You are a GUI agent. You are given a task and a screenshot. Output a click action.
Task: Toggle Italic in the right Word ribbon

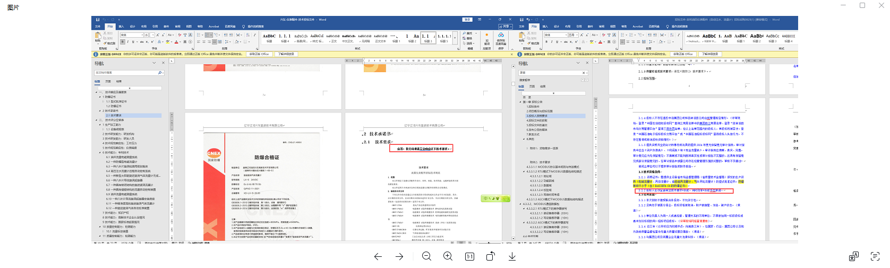552,42
